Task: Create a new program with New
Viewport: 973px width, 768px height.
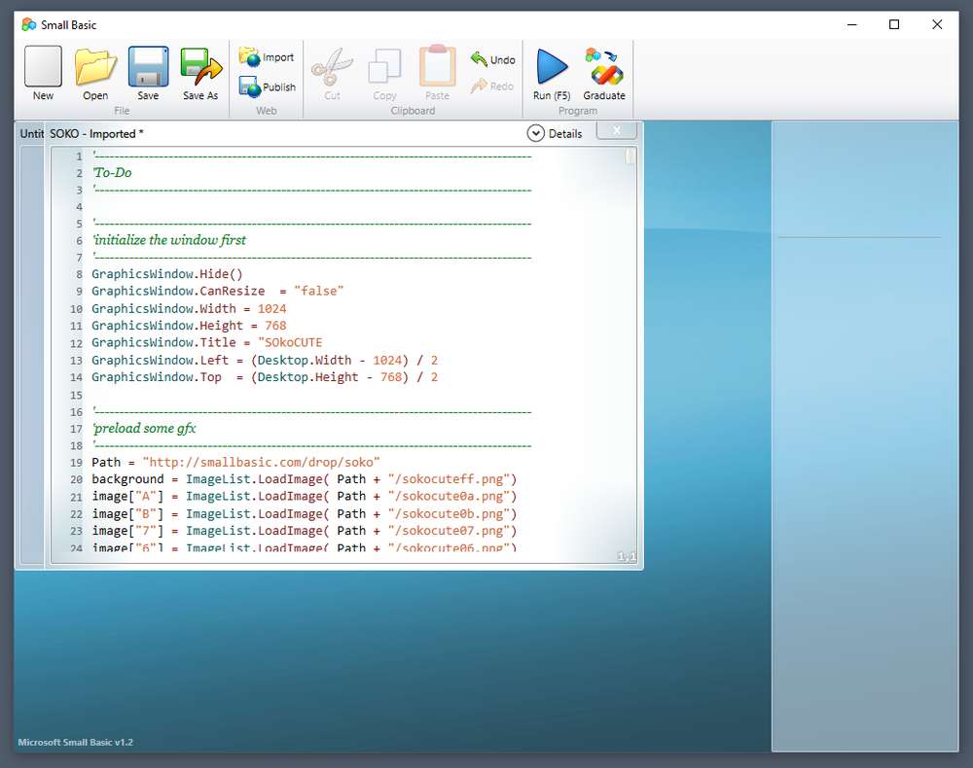Action: click(43, 73)
